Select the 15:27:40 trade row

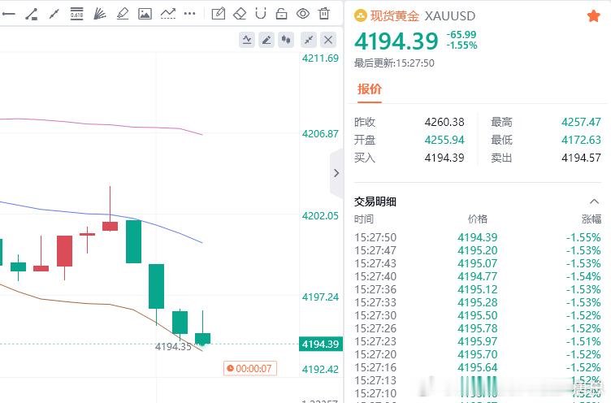[478, 276]
